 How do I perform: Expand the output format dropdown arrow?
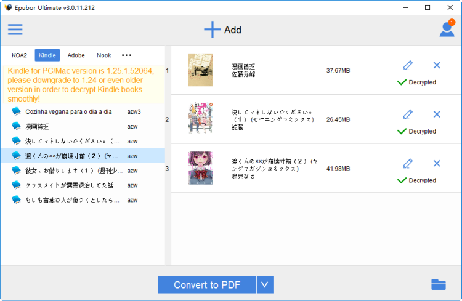[265, 285]
